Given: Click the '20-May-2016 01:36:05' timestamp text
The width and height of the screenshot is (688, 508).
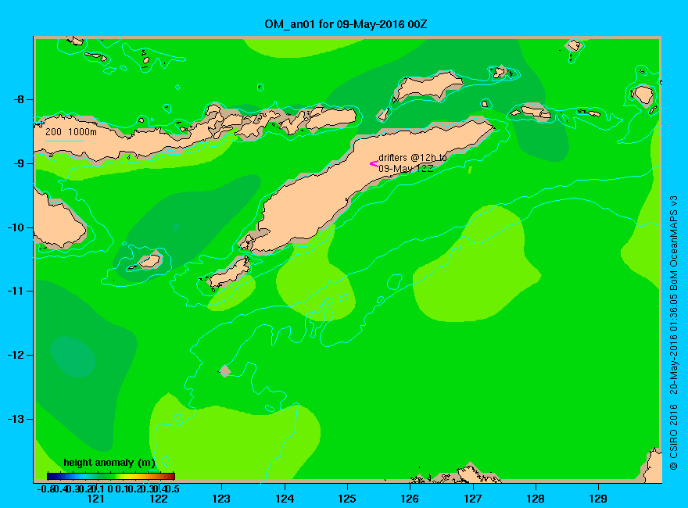Looking at the screenshot, I should tap(673, 345).
